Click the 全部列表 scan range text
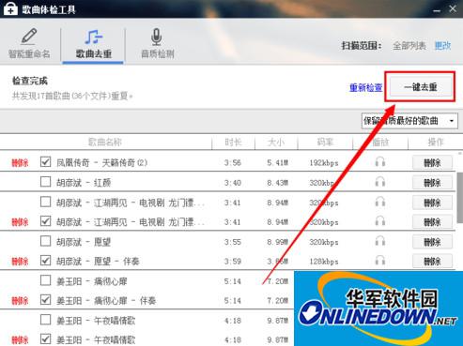 click(409, 46)
